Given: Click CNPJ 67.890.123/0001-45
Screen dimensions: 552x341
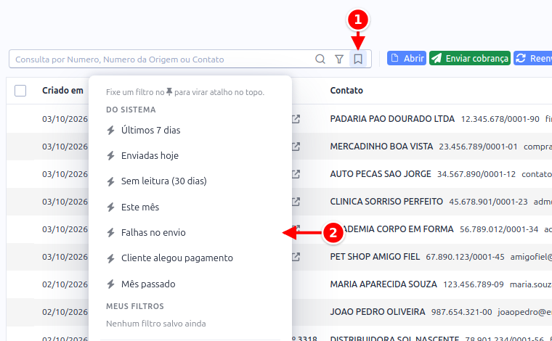Looking at the screenshot, I should (x=465, y=257).
